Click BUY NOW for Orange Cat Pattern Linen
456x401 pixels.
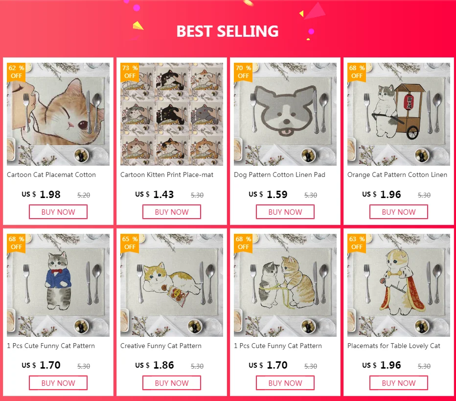(398, 212)
